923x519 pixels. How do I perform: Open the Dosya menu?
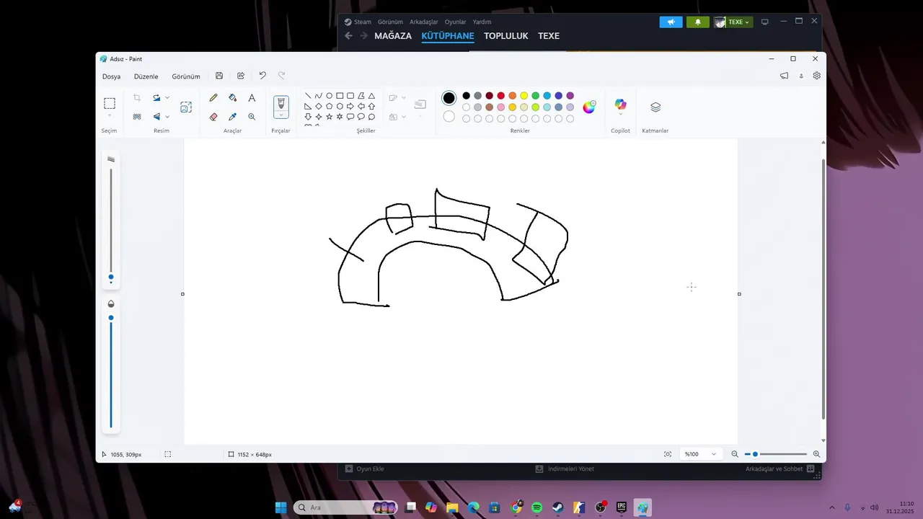pyautogui.click(x=112, y=76)
